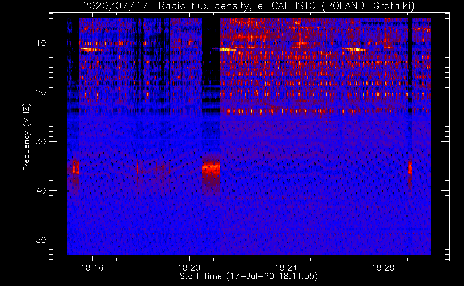The height and width of the screenshot is (286, 464).
Task: Click the '40' frequency tick label
Action: (x=41, y=191)
